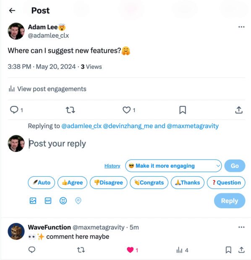Screen dimensions: 251x260
Task: Open the GIF picker
Action: [x=48, y=201]
